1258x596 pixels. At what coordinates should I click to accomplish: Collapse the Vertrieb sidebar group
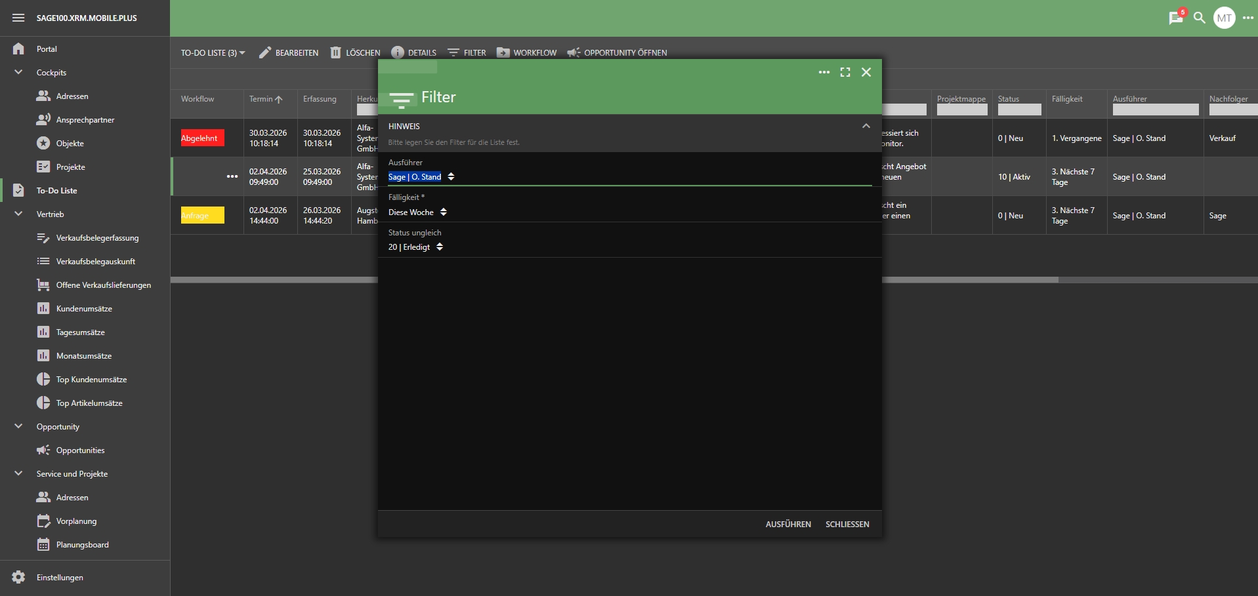pos(18,214)
